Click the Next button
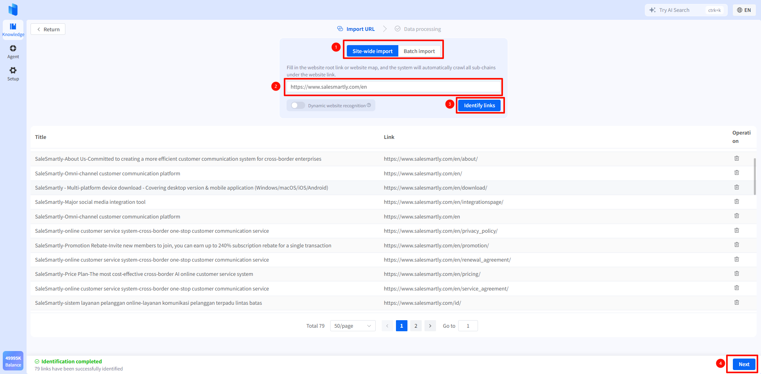This screenshot has height=374, width=761. coord(744,365)
